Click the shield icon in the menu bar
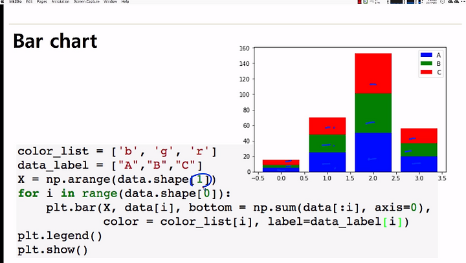This screenshot has height=263, width=466. tap(443, 1)
